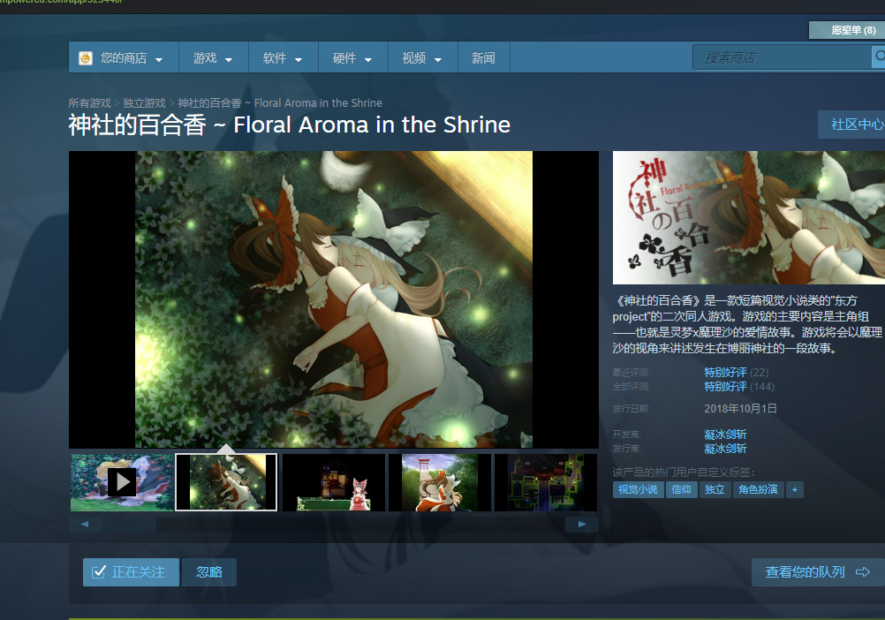
Task: Select the dark room Reimu screenshot thumbnail
Action: coord(334,482)
